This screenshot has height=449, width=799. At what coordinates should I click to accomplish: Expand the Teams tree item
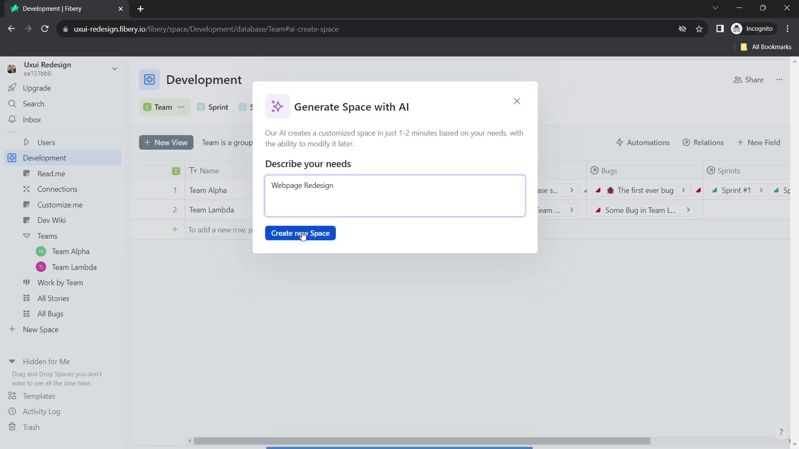pos(26,236)
